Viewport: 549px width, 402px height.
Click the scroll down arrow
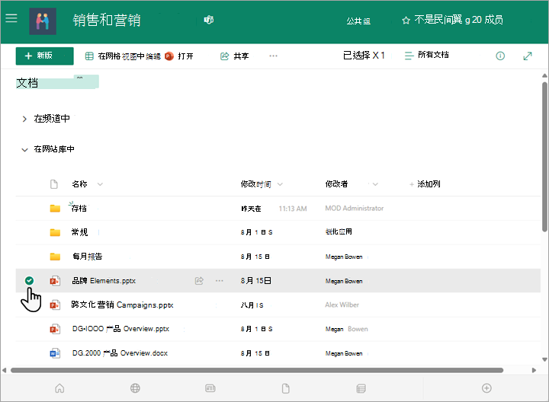(x=544, y=359)
